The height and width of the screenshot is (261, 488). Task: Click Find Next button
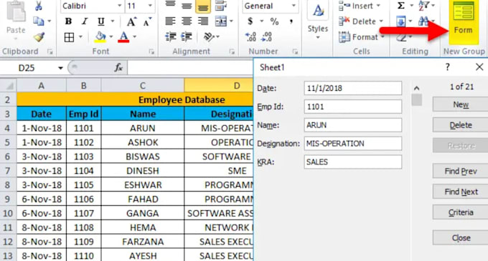click(x=461, y=192)
